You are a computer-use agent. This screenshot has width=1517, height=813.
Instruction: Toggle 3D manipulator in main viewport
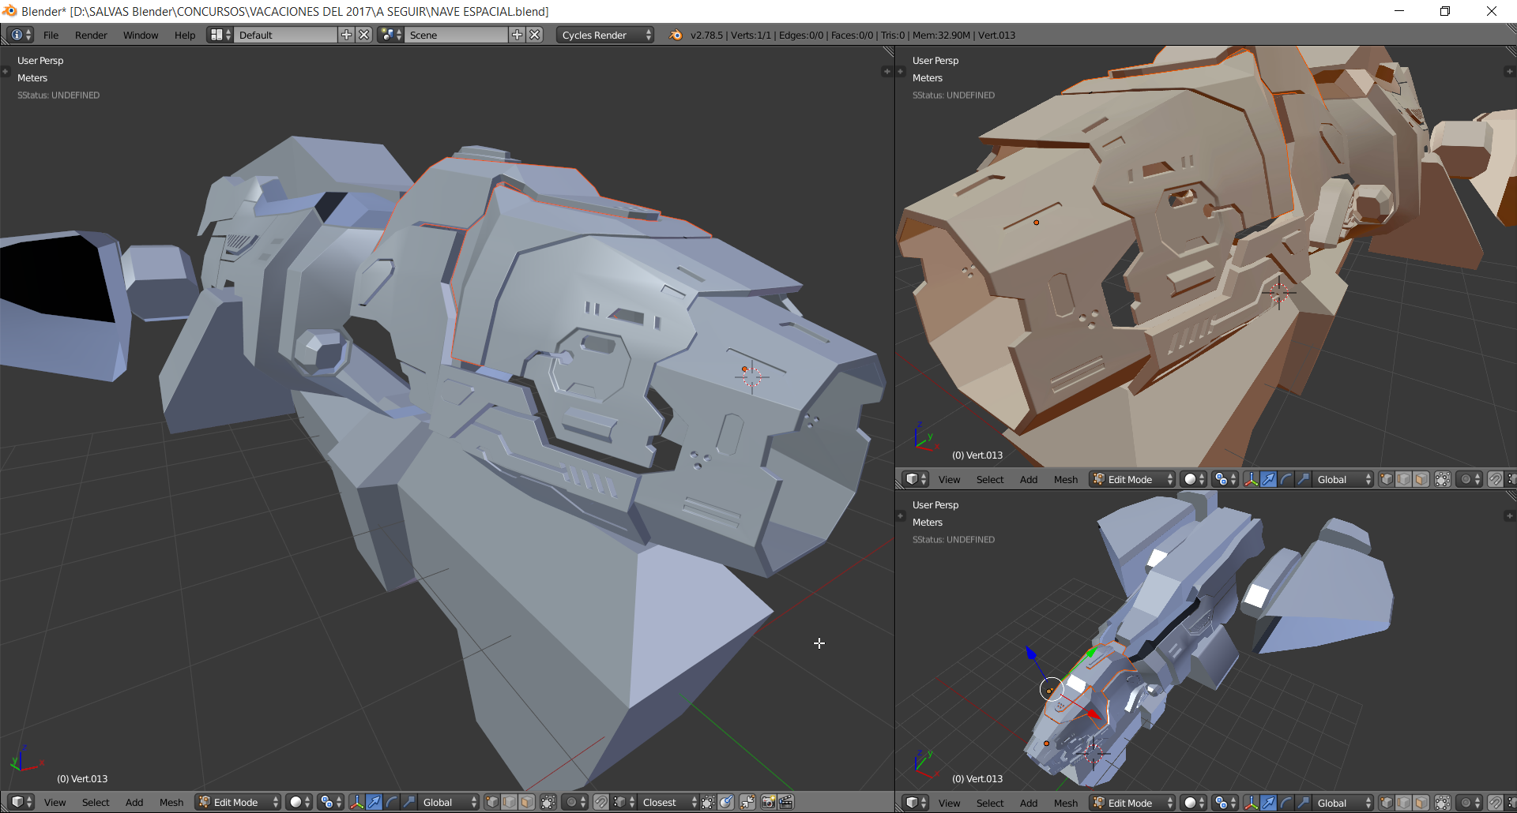click(356, 802)
